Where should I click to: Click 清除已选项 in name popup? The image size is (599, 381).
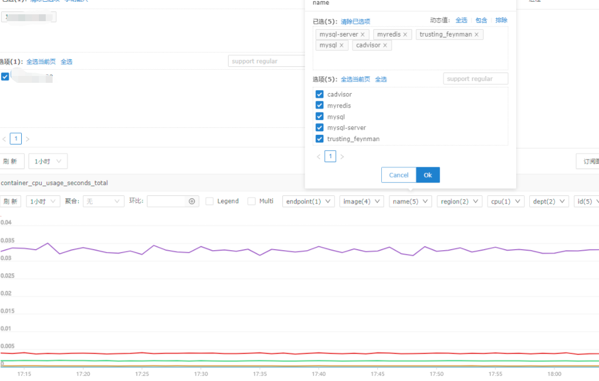(x=356, y=21)
